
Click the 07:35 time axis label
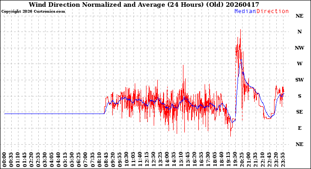pos(92,160)
